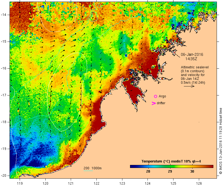Click the latitude axis label -20
Screen dimensions: 224x186
(x=4, y=176)
